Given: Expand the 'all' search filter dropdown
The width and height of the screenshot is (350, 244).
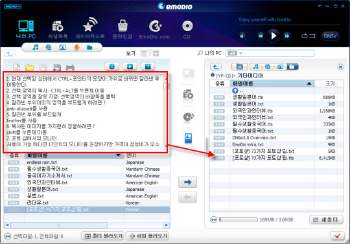Looking at the screenshot, I should [235, 53].
